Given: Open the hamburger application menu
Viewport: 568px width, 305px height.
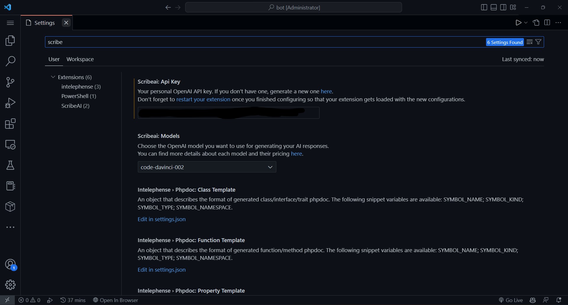Looking at the screenshot, I should (10, 23).
